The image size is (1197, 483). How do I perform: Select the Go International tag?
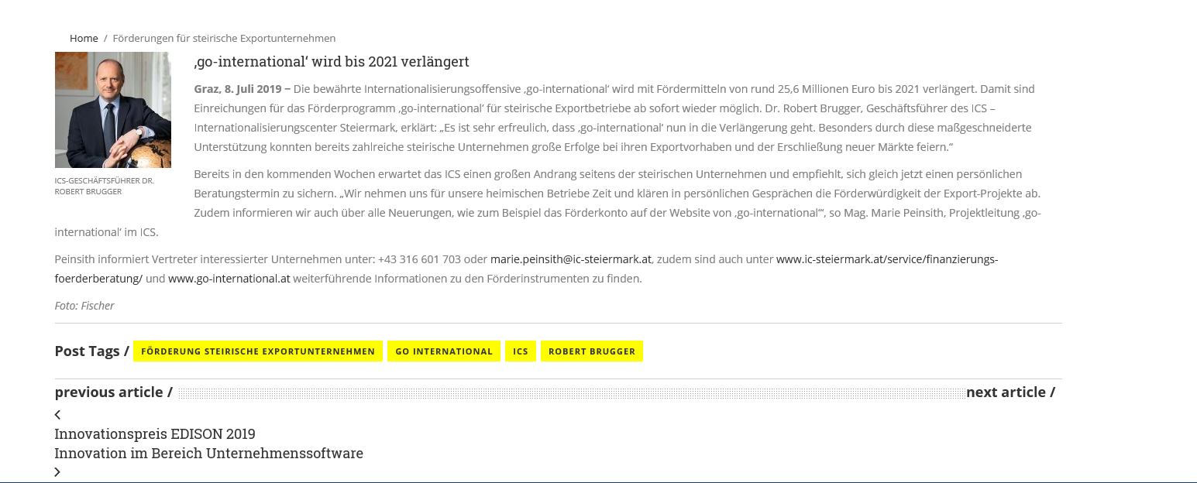point(444,351)
